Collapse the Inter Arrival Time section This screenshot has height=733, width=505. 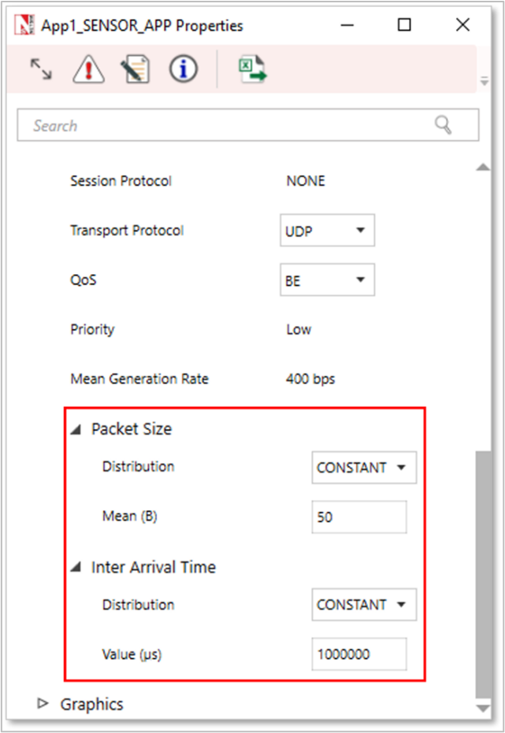pyautogui.click(x=75, y=567)
